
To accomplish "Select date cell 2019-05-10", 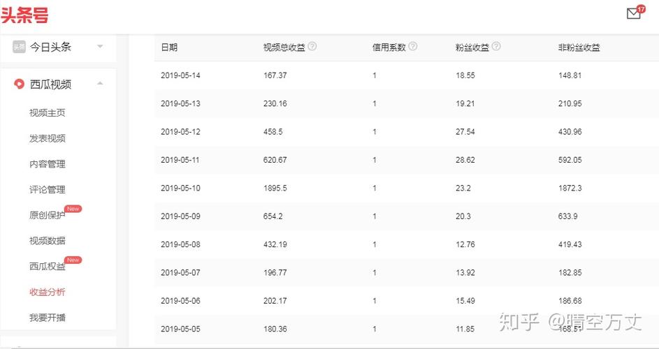I will 181,188.
